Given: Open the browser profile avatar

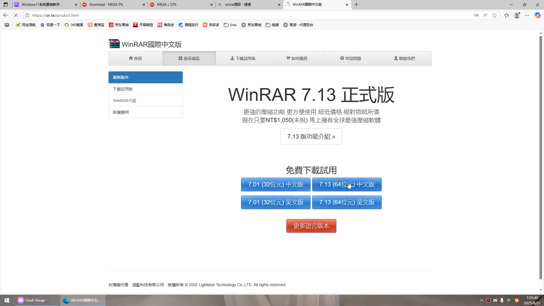Looking at the screenshot, I should coord(517,15).
